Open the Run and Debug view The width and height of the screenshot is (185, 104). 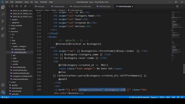point(3,28)
